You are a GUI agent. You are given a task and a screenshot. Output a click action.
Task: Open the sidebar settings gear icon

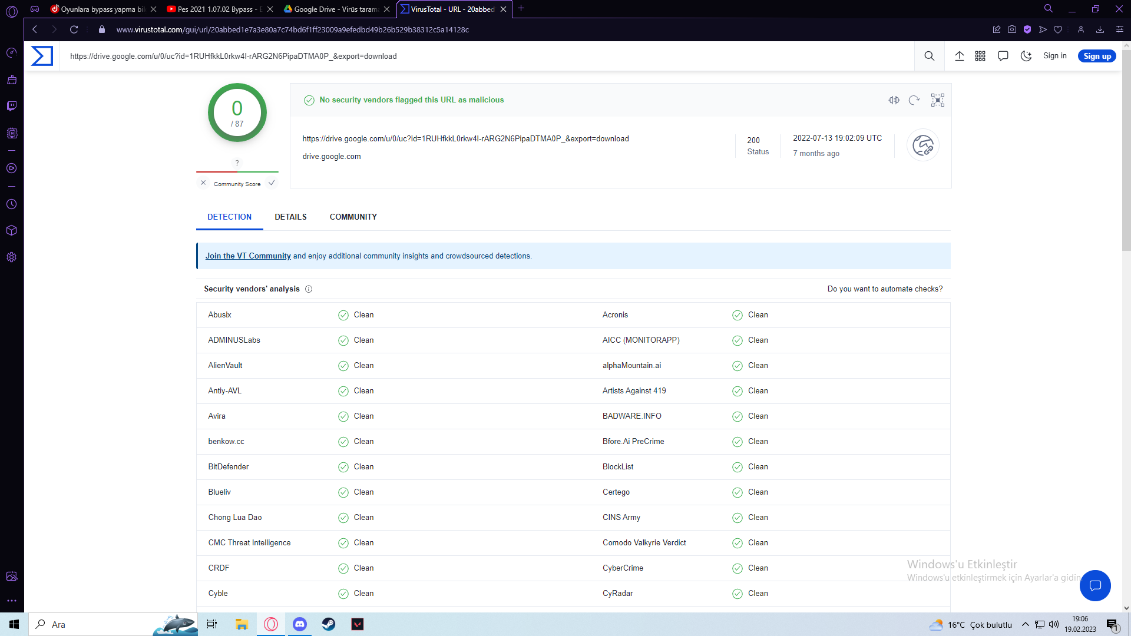click(12, 257)
